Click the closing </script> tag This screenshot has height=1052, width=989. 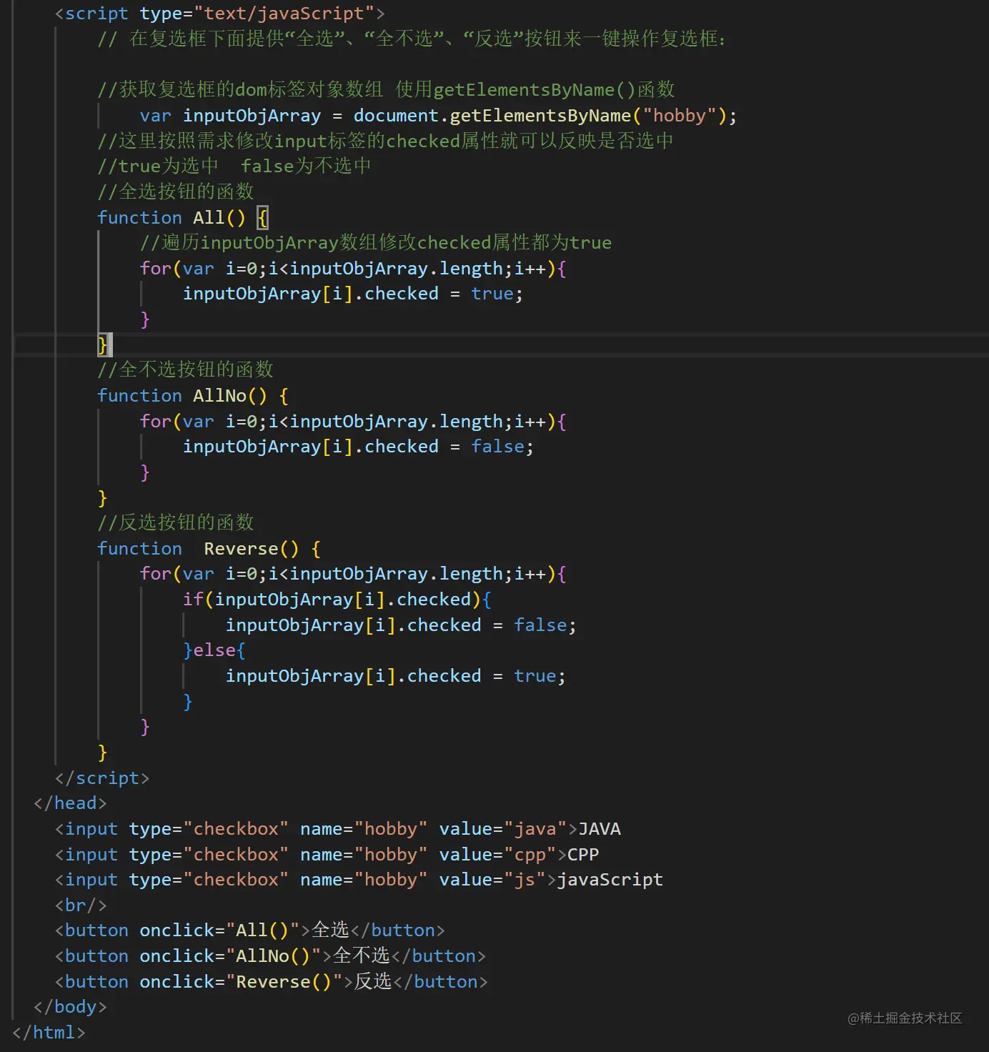tap(102, 778)
